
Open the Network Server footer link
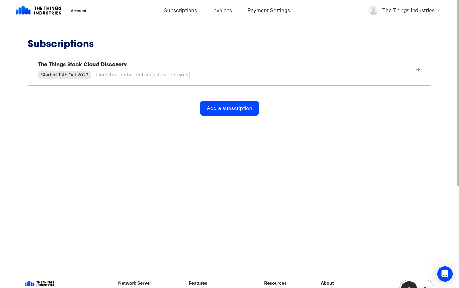(x=135, y=283)
